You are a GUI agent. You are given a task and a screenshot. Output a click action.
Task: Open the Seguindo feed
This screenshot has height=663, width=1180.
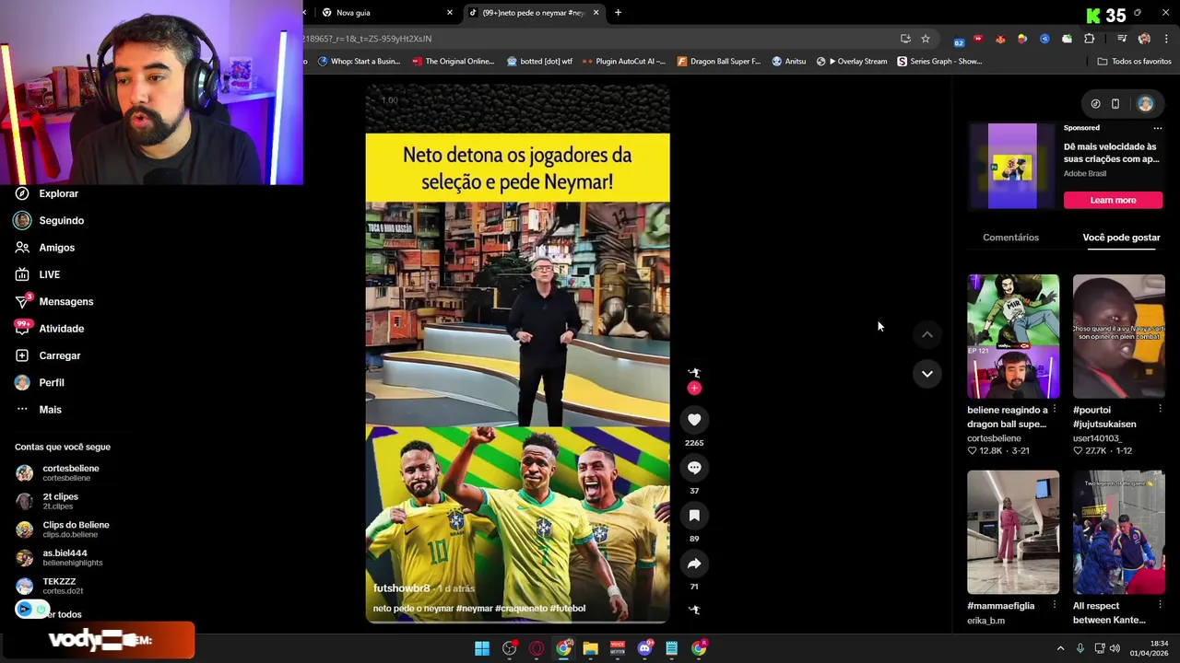61,220
